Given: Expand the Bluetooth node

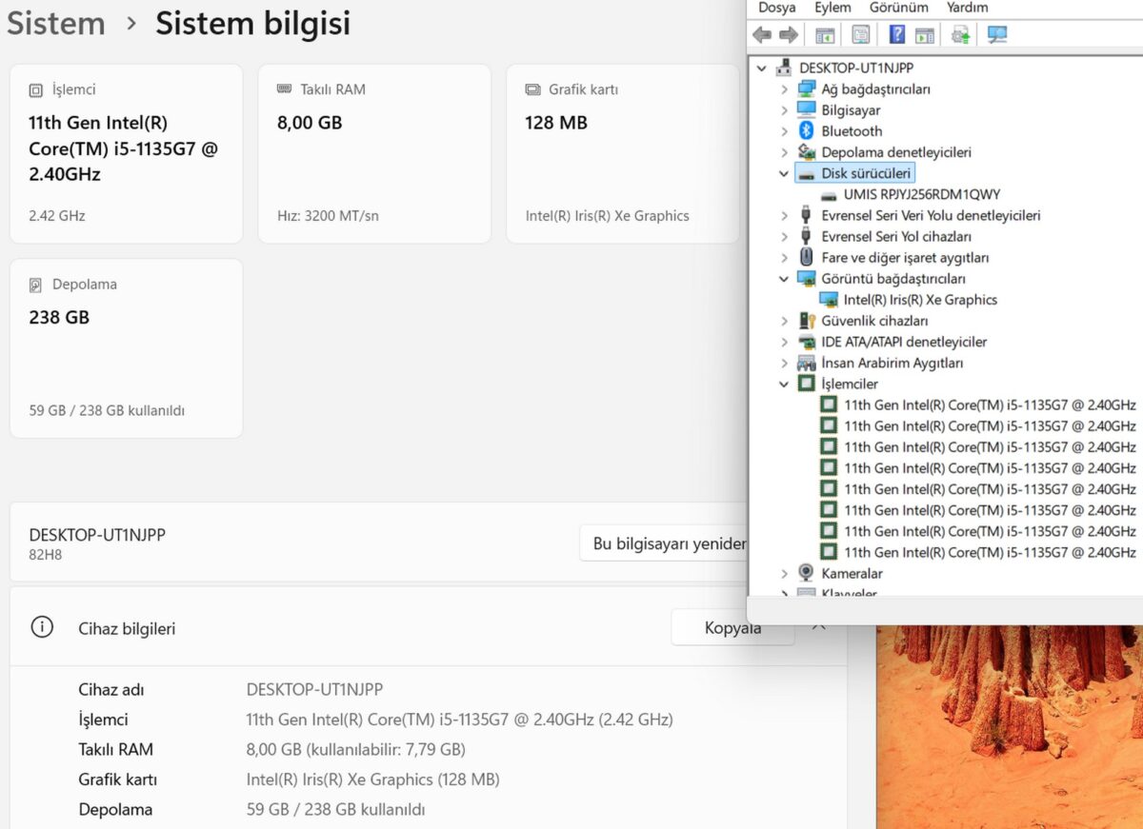Looking at the screenshot, I should coord(784,130).
